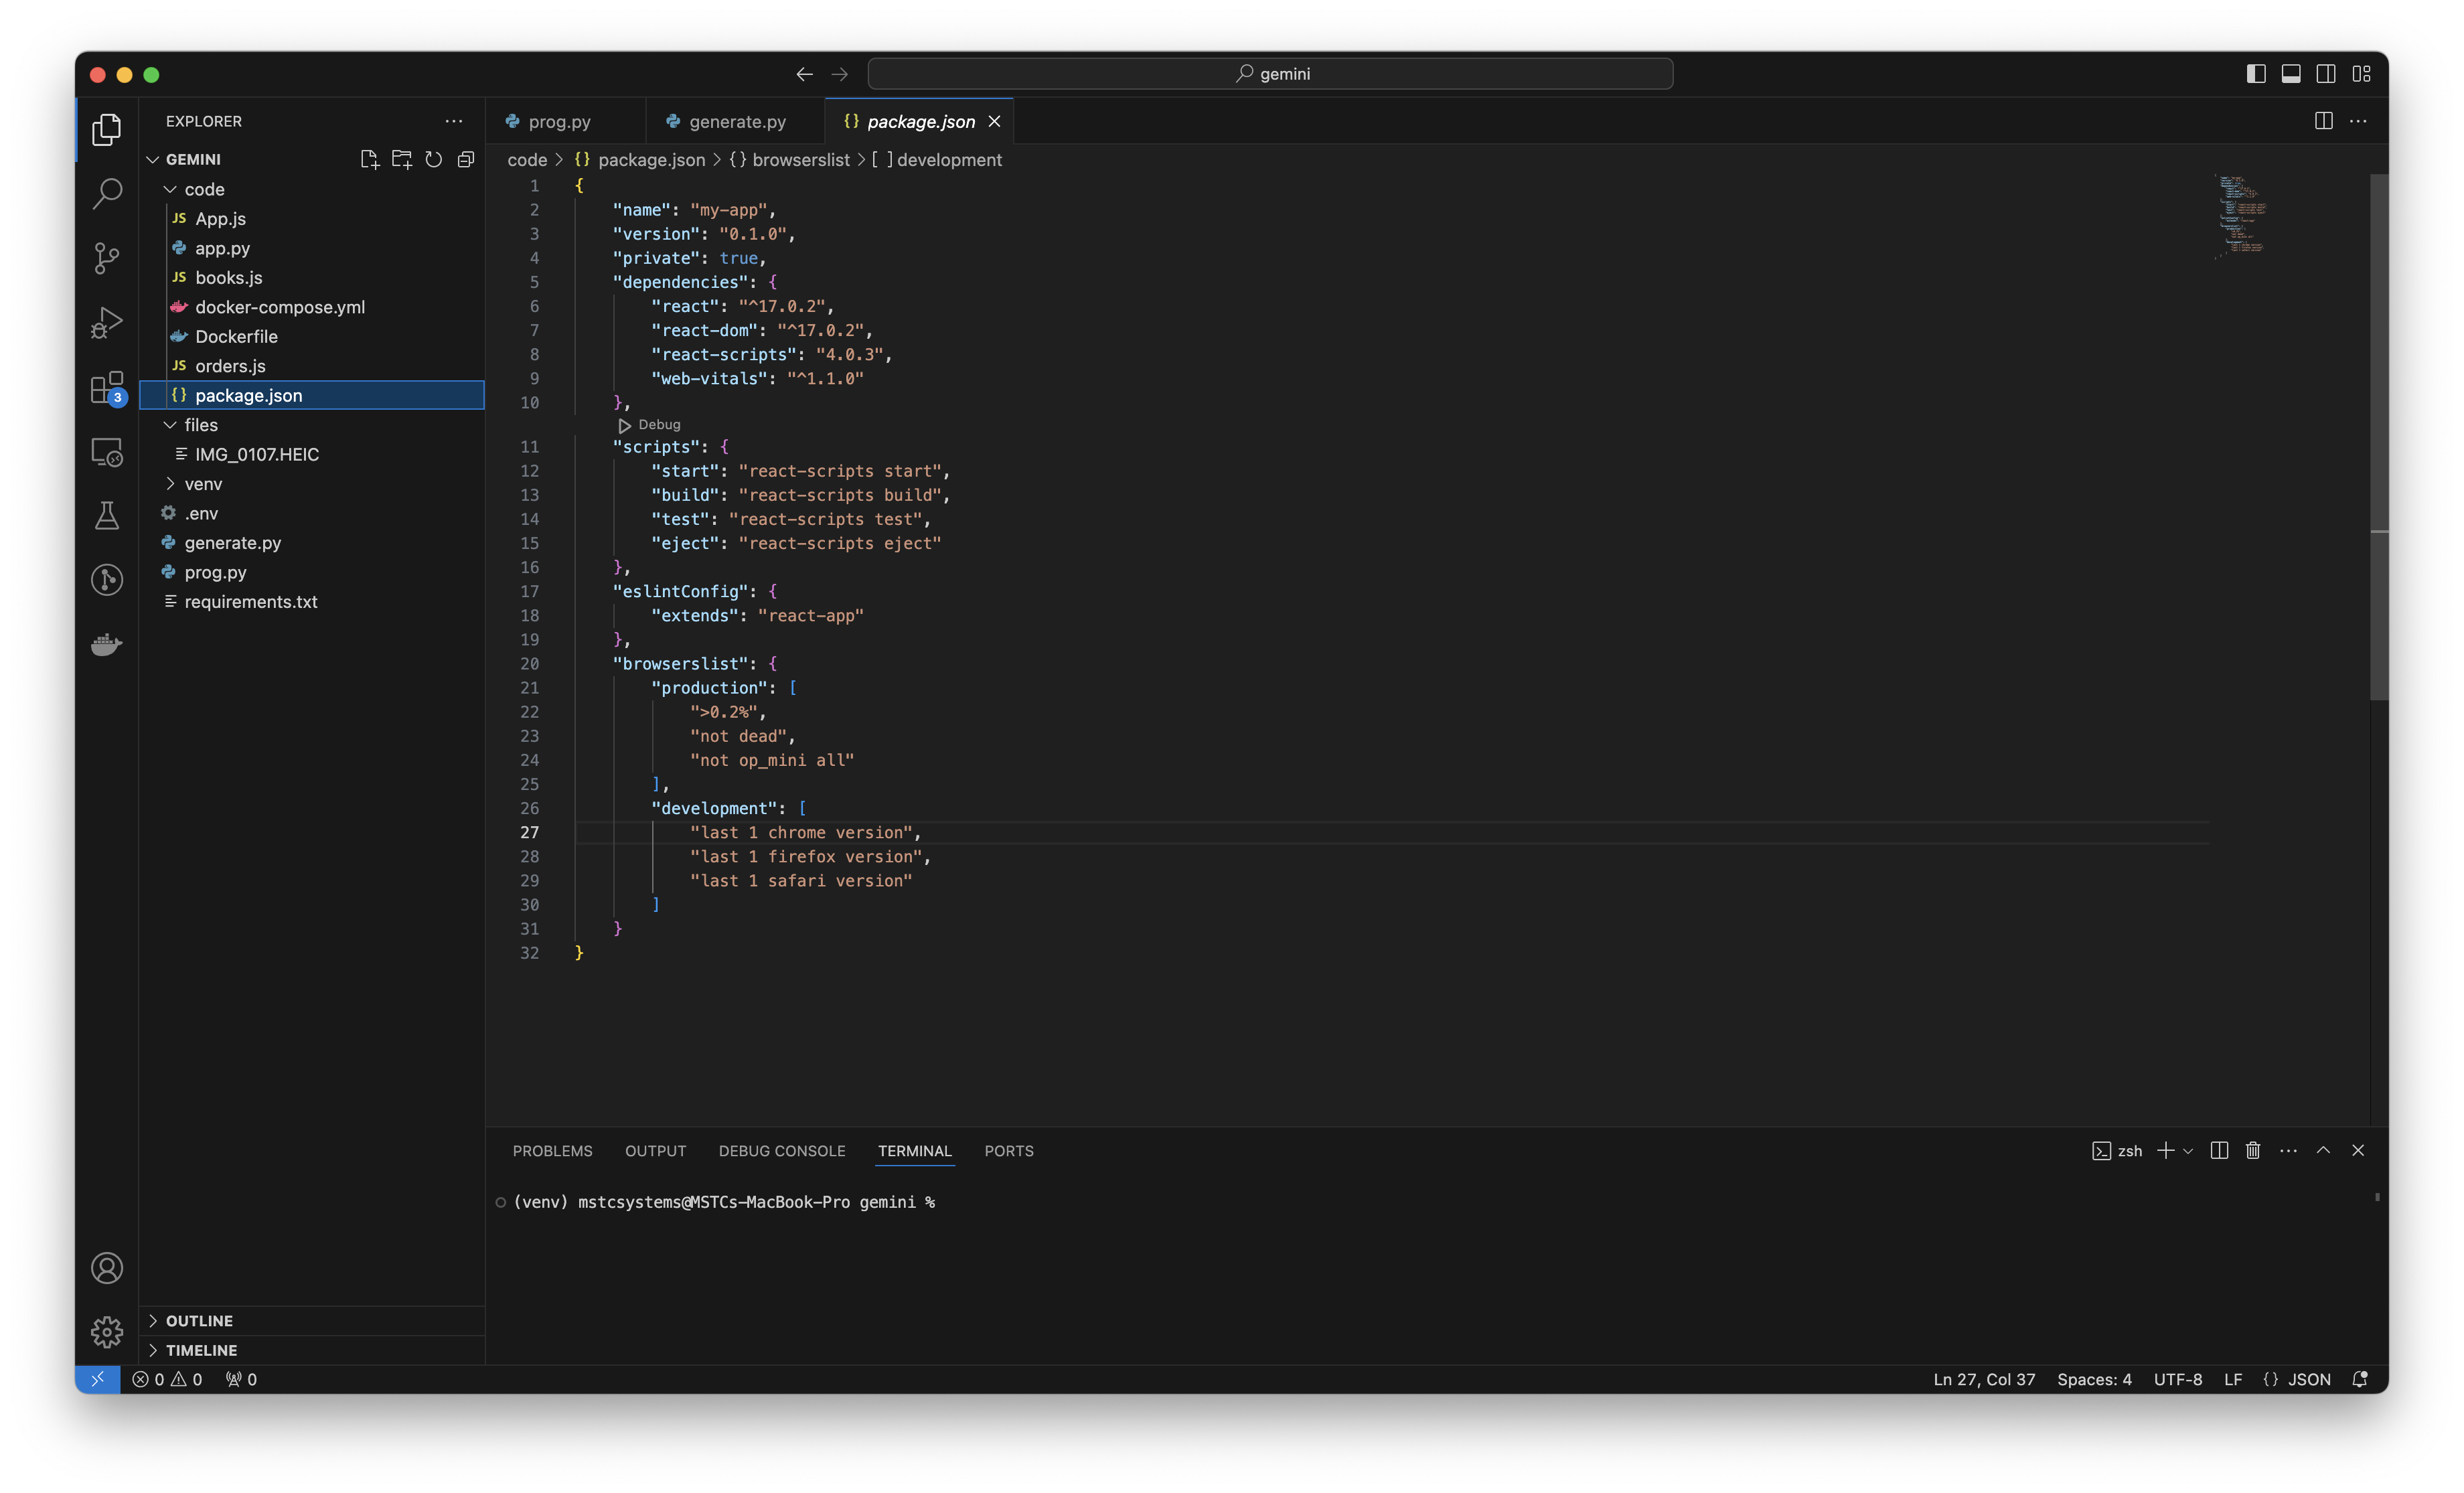Image resolution: width=2464 pixels, height=1493 pixels.
Task: Open the Extensions view with the badge
Action: coord(107,388)
